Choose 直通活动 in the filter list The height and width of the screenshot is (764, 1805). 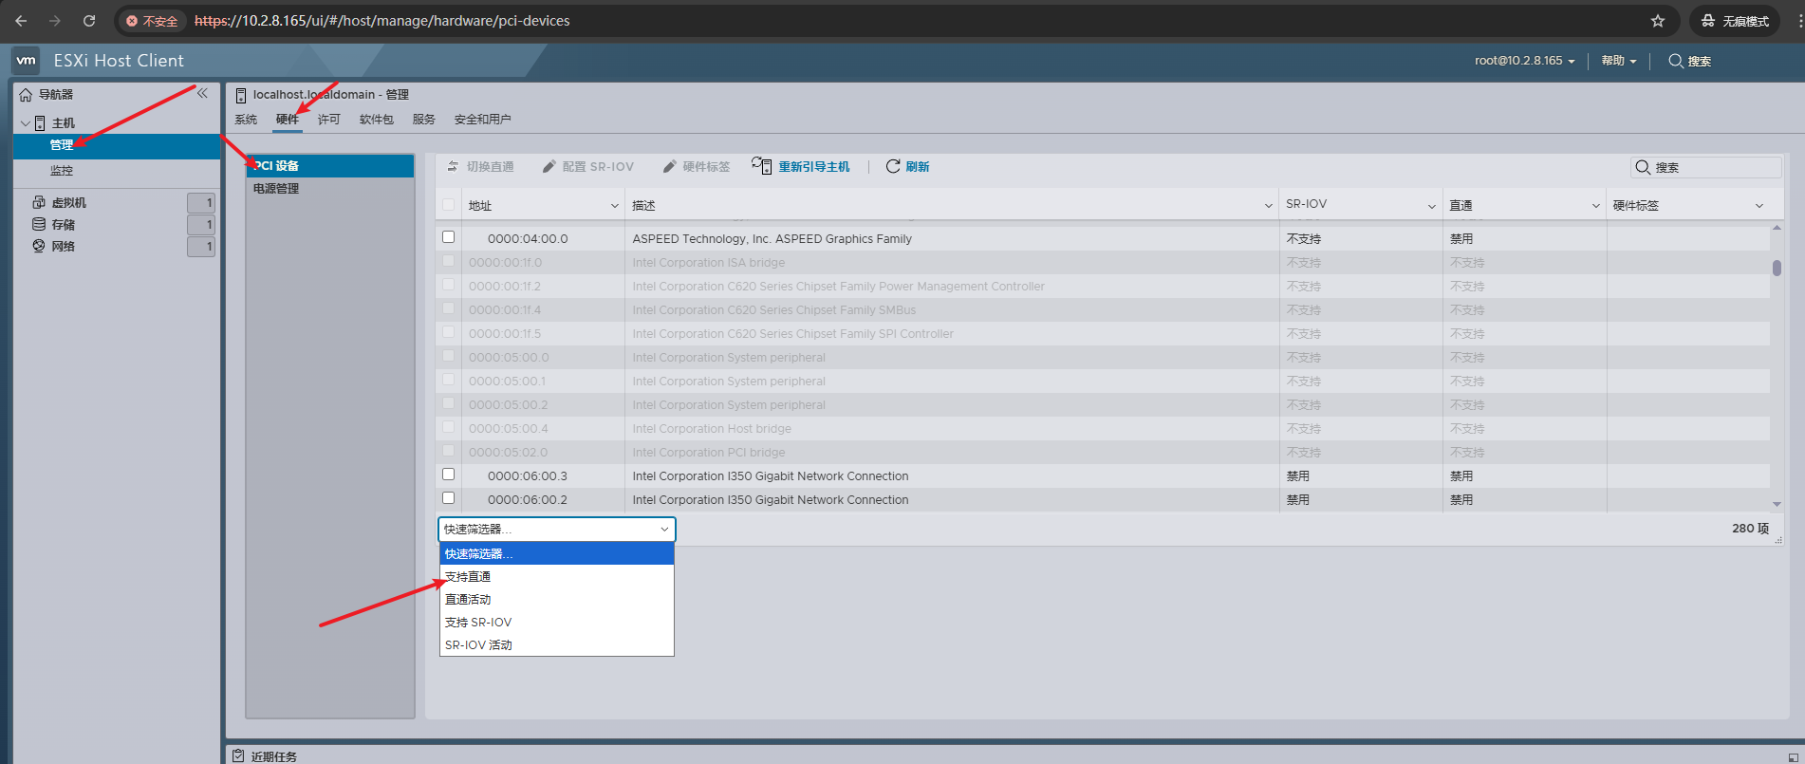(x=556, y=599)
